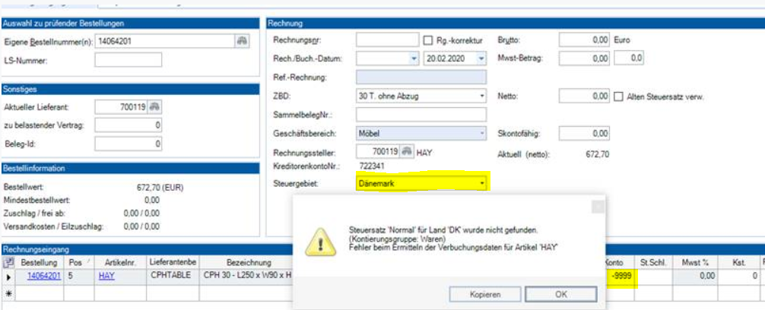The width and height of the screenshot is (765, 310).
Task: Click the grid selector icon in Rechnungseingang table
Action: (8, 262)
